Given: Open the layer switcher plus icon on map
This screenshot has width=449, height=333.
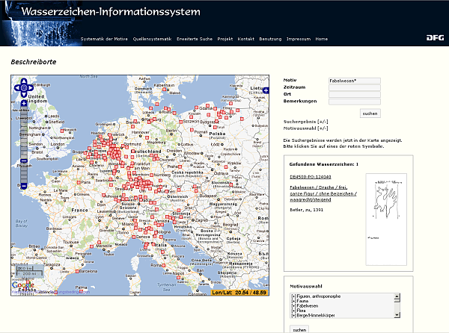Looking at the screenshot, I should click(x=265, y=90).
